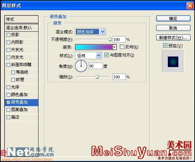The height and width of the screenshot is (162, 195).
Task: Enable the 投影 drop shadow checkbox
Action: tap(8, 35)
